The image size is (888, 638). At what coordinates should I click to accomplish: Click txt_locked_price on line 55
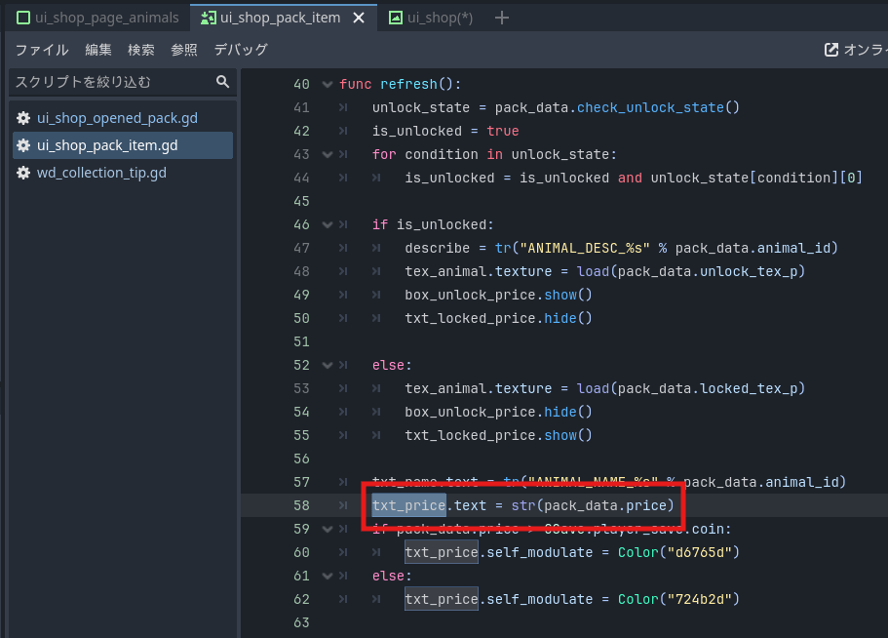click(470, 436)
